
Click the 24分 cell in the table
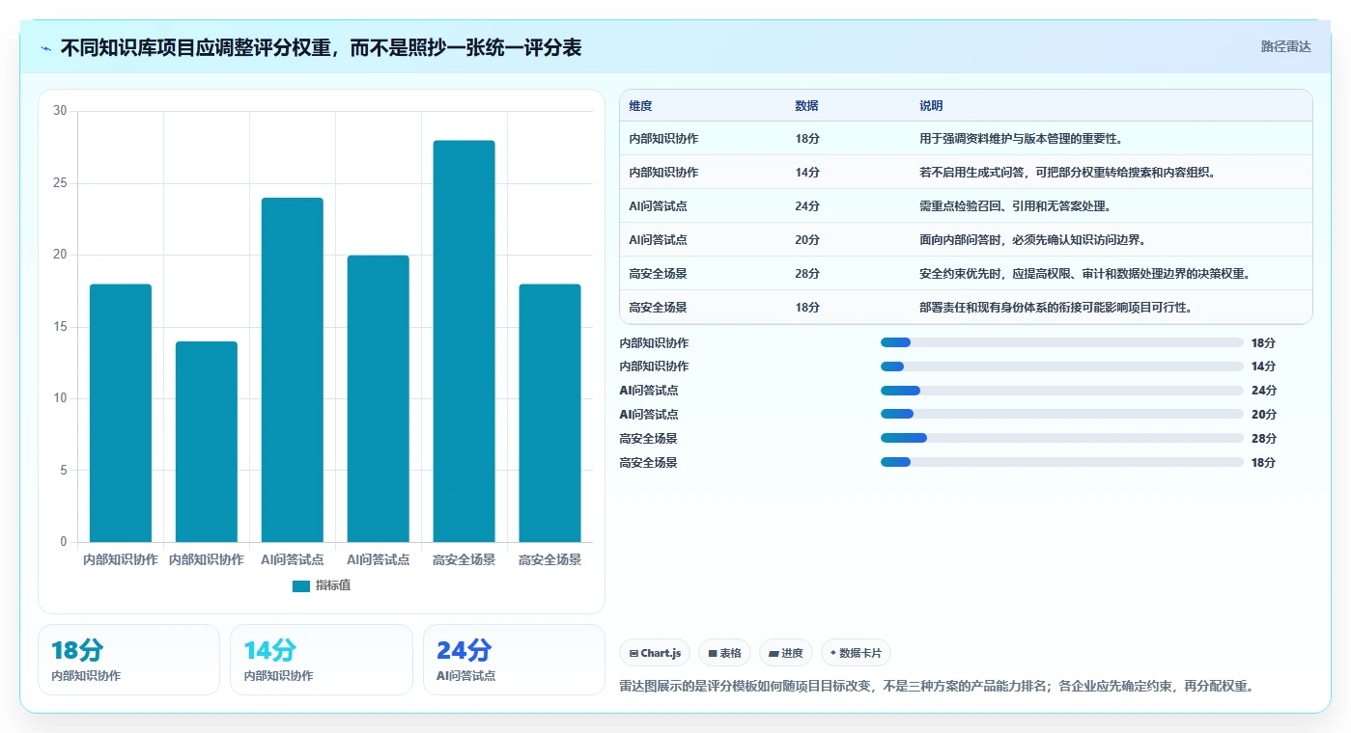807,206
